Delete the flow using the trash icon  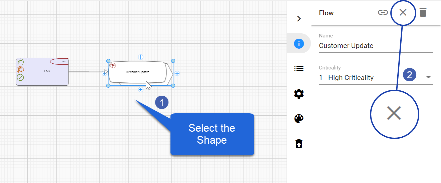coord(423,13)
